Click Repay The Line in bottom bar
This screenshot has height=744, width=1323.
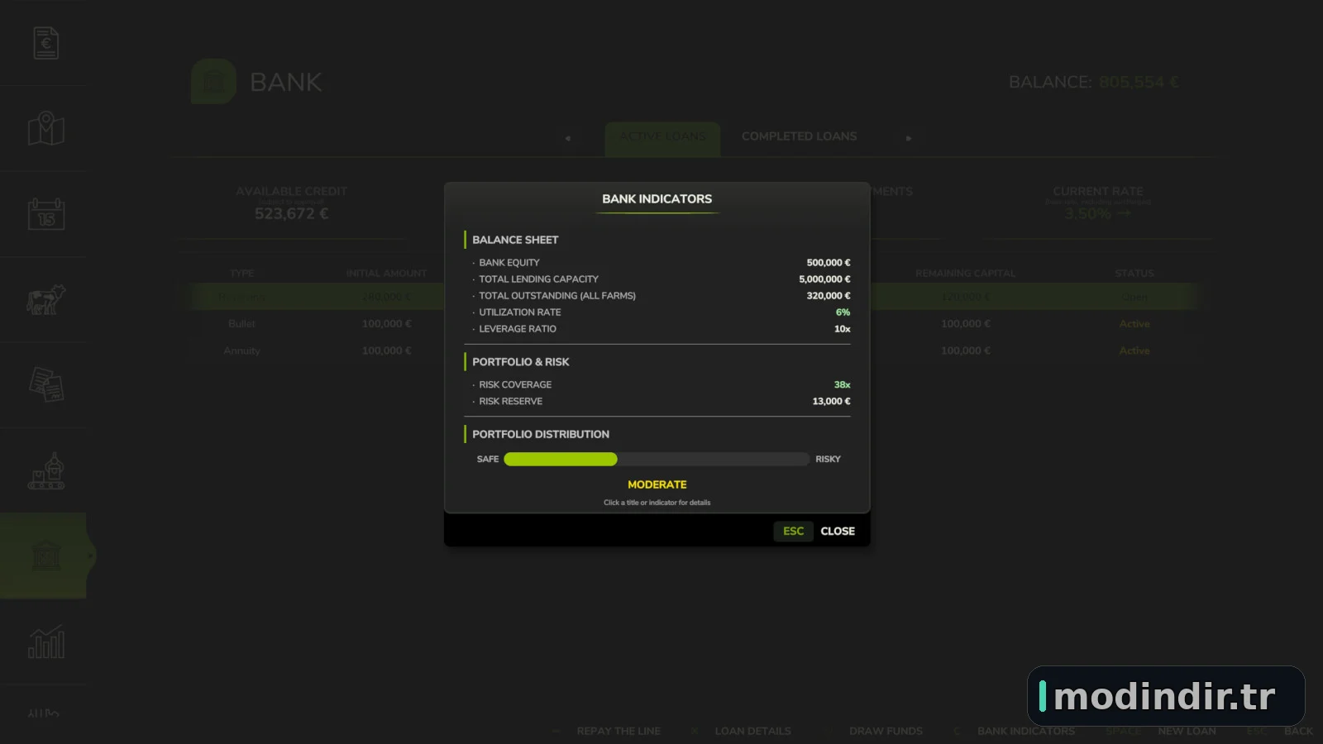pos(619,731)
